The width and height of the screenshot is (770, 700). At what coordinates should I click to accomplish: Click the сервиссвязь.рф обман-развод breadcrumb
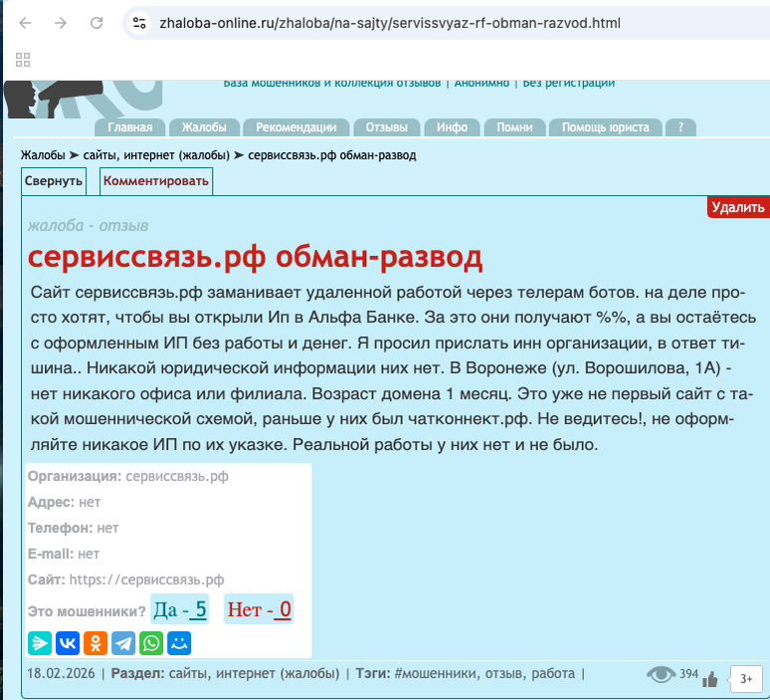(x=332, y=155)
